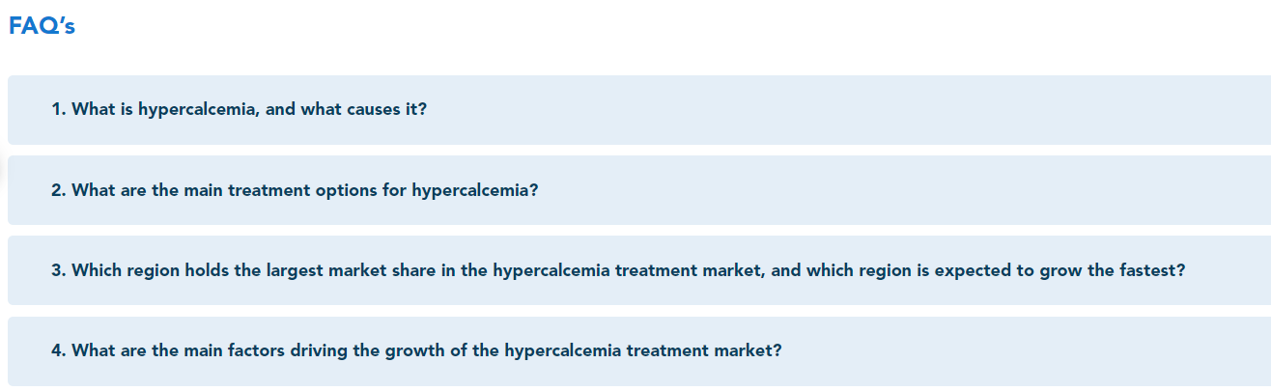Open FAQ item number 4
1271x391 pixels.
click(639, 351)
